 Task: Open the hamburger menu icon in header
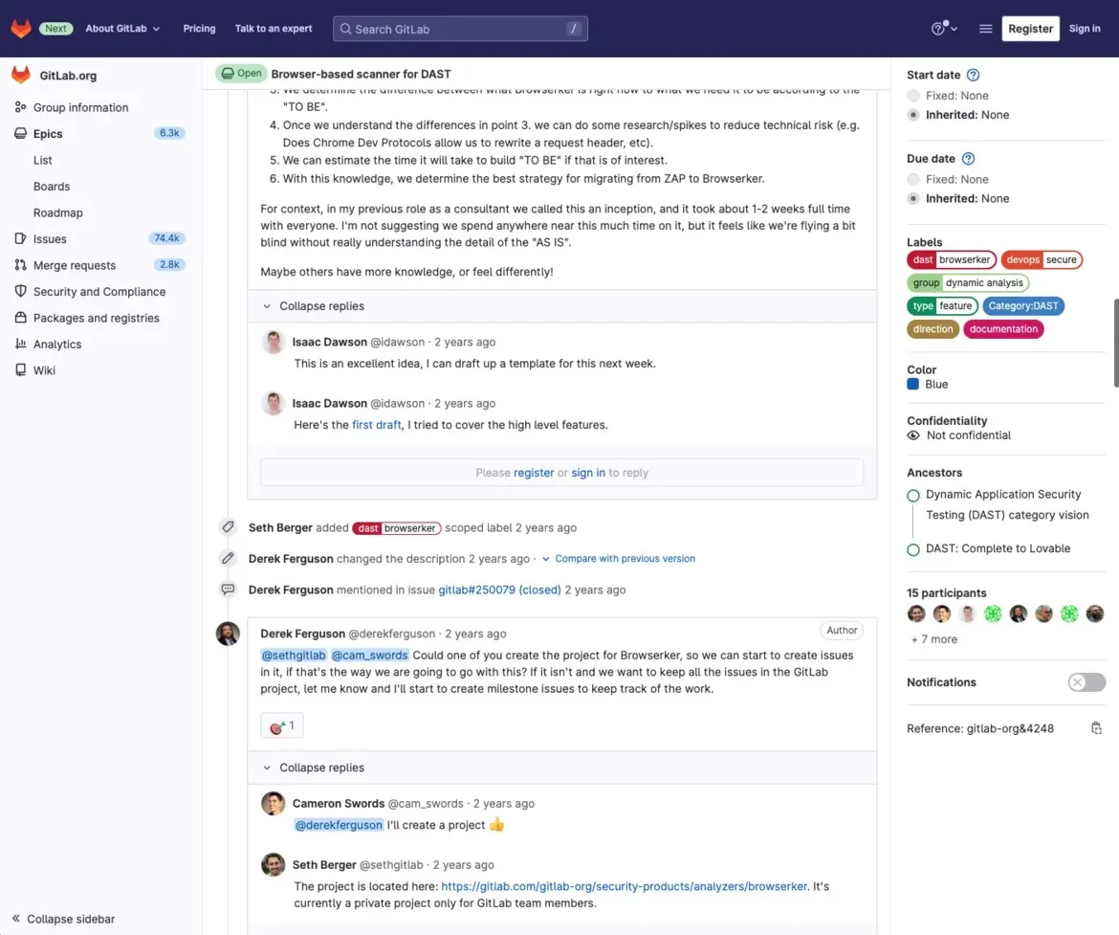pyautogui.click(x=985, y=29)
